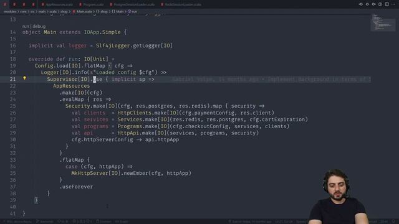Open the PostgresSessionLoader.scala tab

pos(132,4)
